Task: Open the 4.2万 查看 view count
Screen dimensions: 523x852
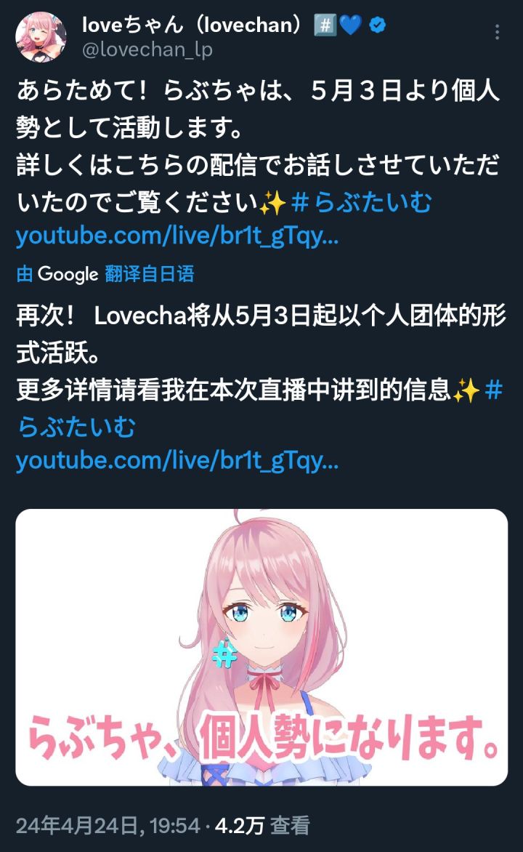Action: click(261, 826)
